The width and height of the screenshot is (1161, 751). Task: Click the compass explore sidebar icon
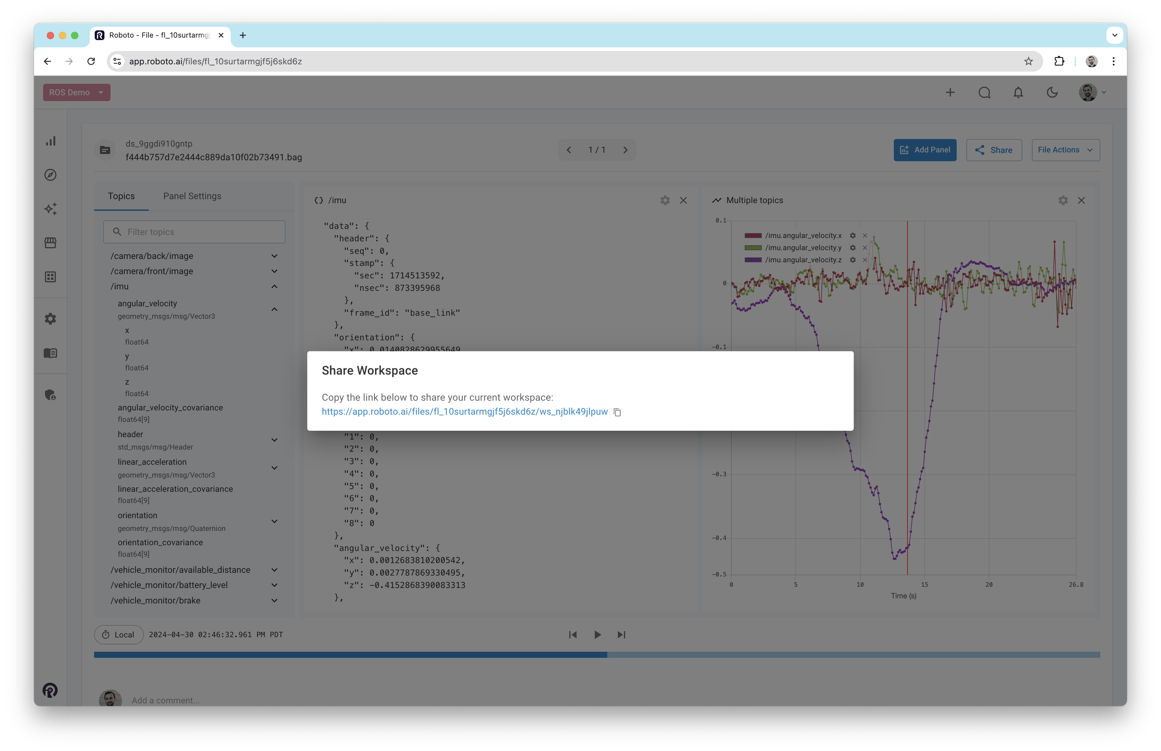[x=51, y=175]
